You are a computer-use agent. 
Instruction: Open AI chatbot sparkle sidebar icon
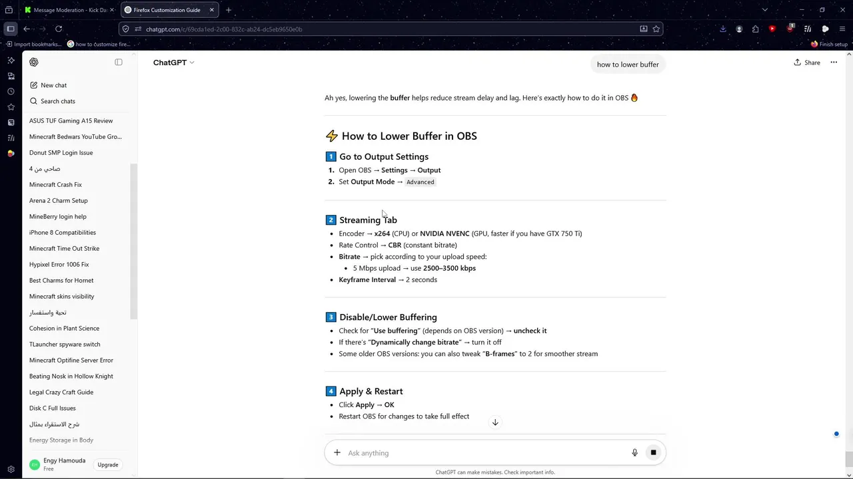pos(11,60)
